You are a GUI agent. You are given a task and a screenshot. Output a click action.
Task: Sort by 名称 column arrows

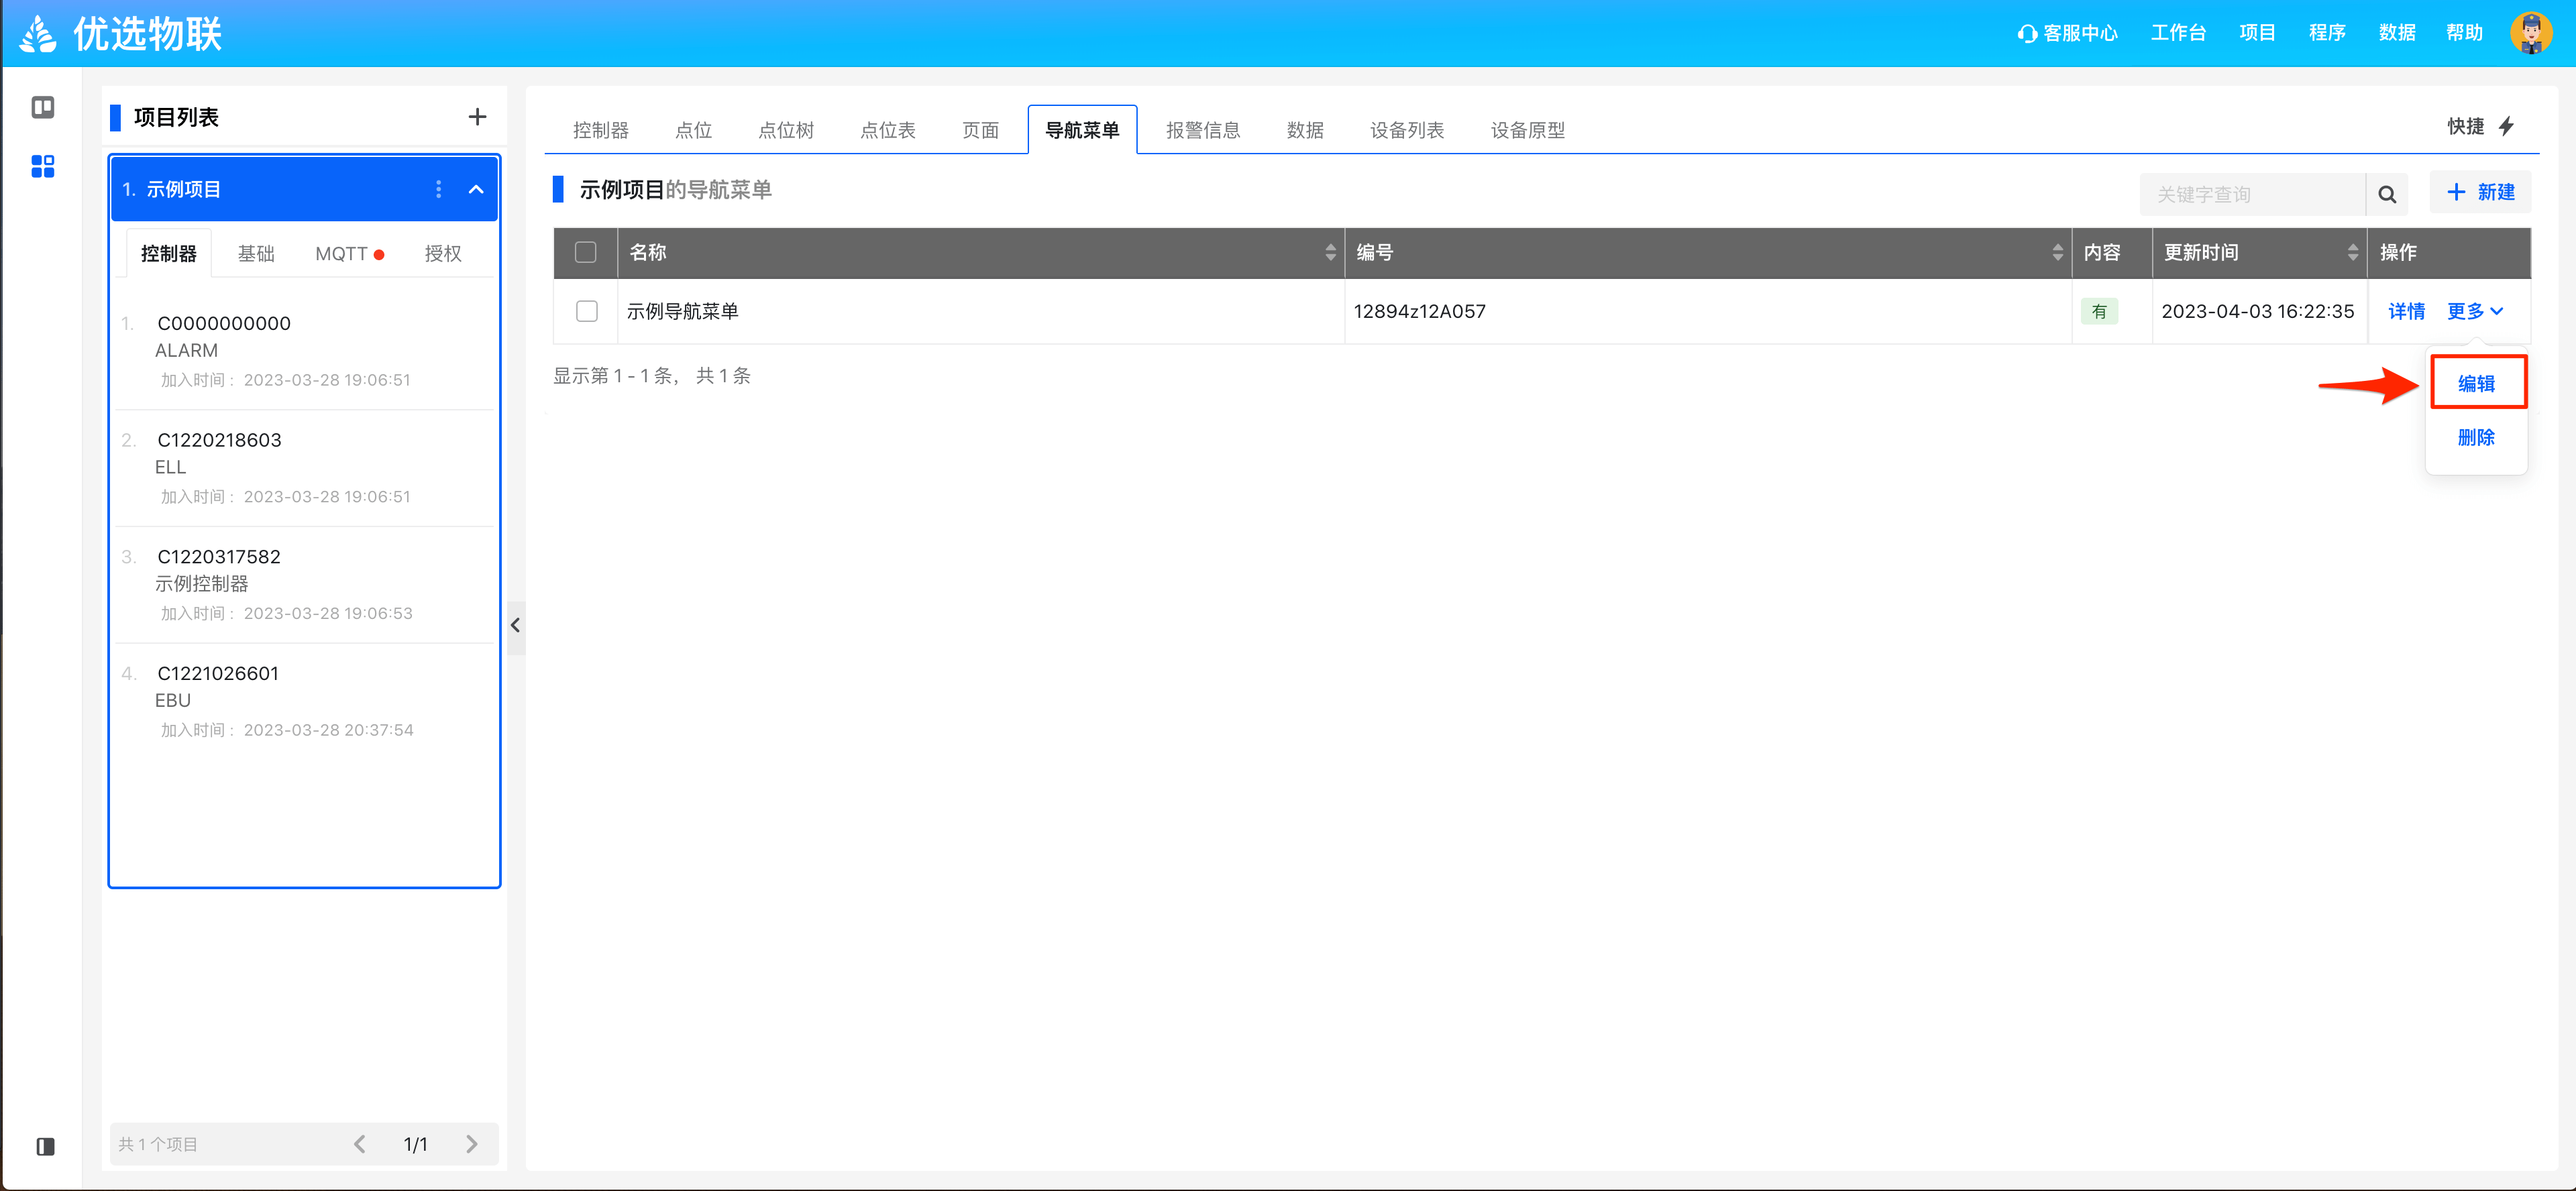click(x=1330, y=252)
